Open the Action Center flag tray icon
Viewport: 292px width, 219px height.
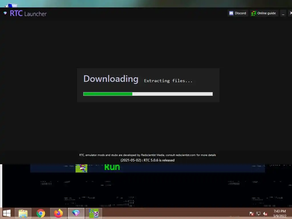[252, 214]
